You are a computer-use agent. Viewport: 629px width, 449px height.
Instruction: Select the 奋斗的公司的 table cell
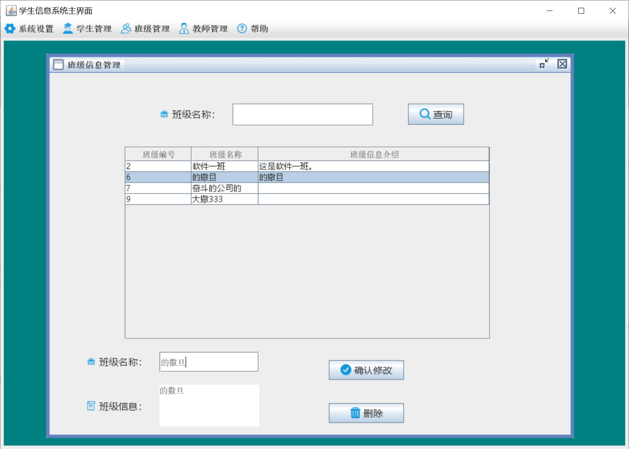click(x=225, y=188)
